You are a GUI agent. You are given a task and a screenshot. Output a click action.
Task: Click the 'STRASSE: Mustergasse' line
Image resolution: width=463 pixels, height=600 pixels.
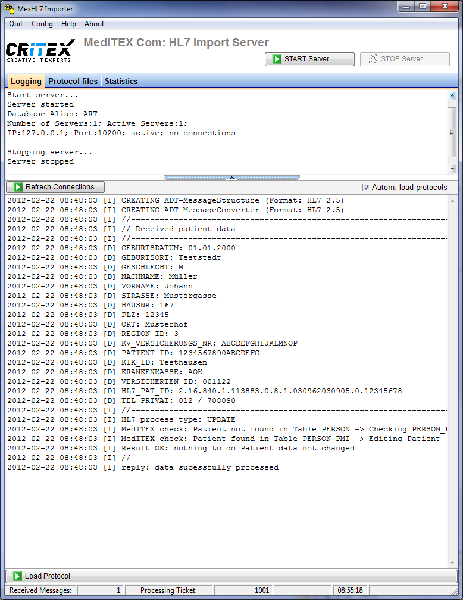pos(112,296)
